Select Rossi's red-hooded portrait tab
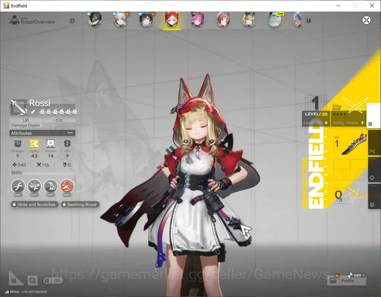 click(172, 19)
